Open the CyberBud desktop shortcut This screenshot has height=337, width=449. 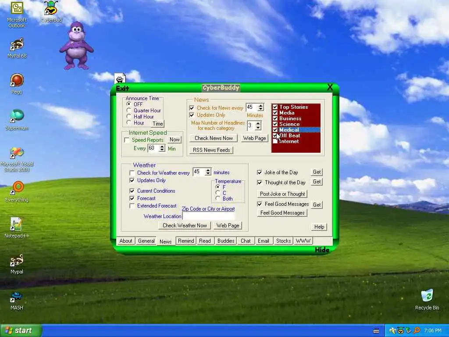[x=51, y=11]
